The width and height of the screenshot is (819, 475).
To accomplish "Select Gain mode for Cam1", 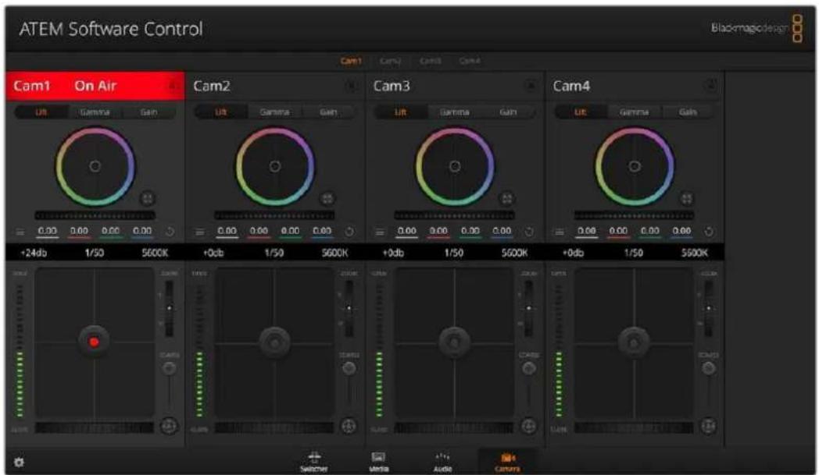I will pyautogui.click(x=148, y=112).
